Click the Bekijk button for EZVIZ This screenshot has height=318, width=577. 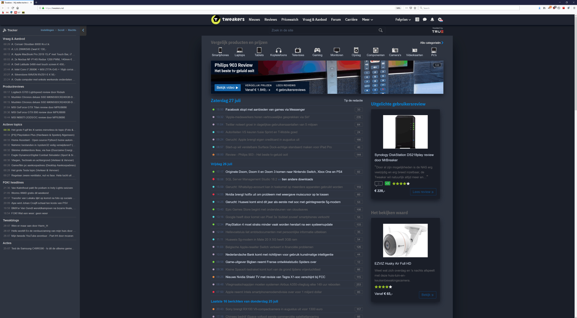[427, 295]
